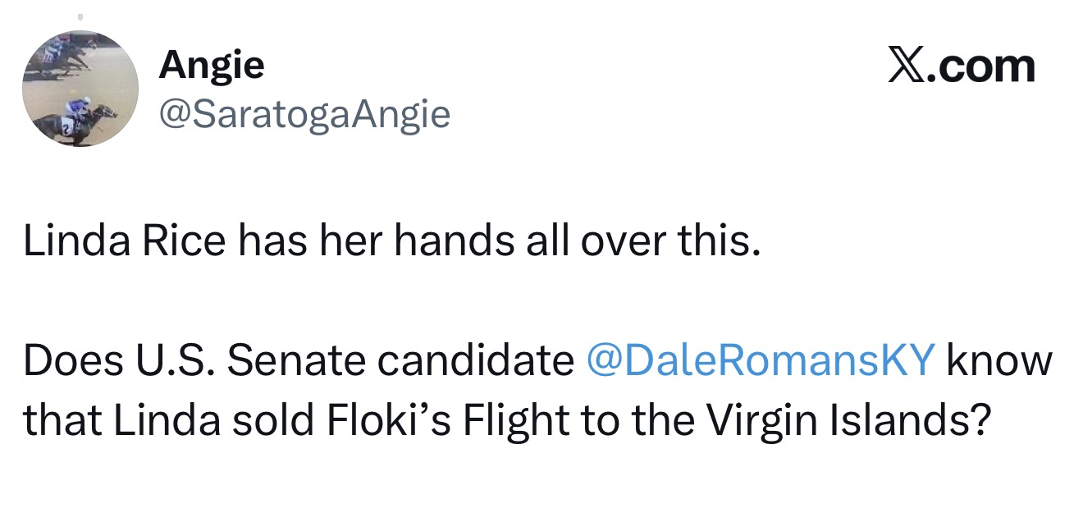Open the @SaratogaAngie handle
This screenshot has width=1083, height=513.
(x=304, y=115)
